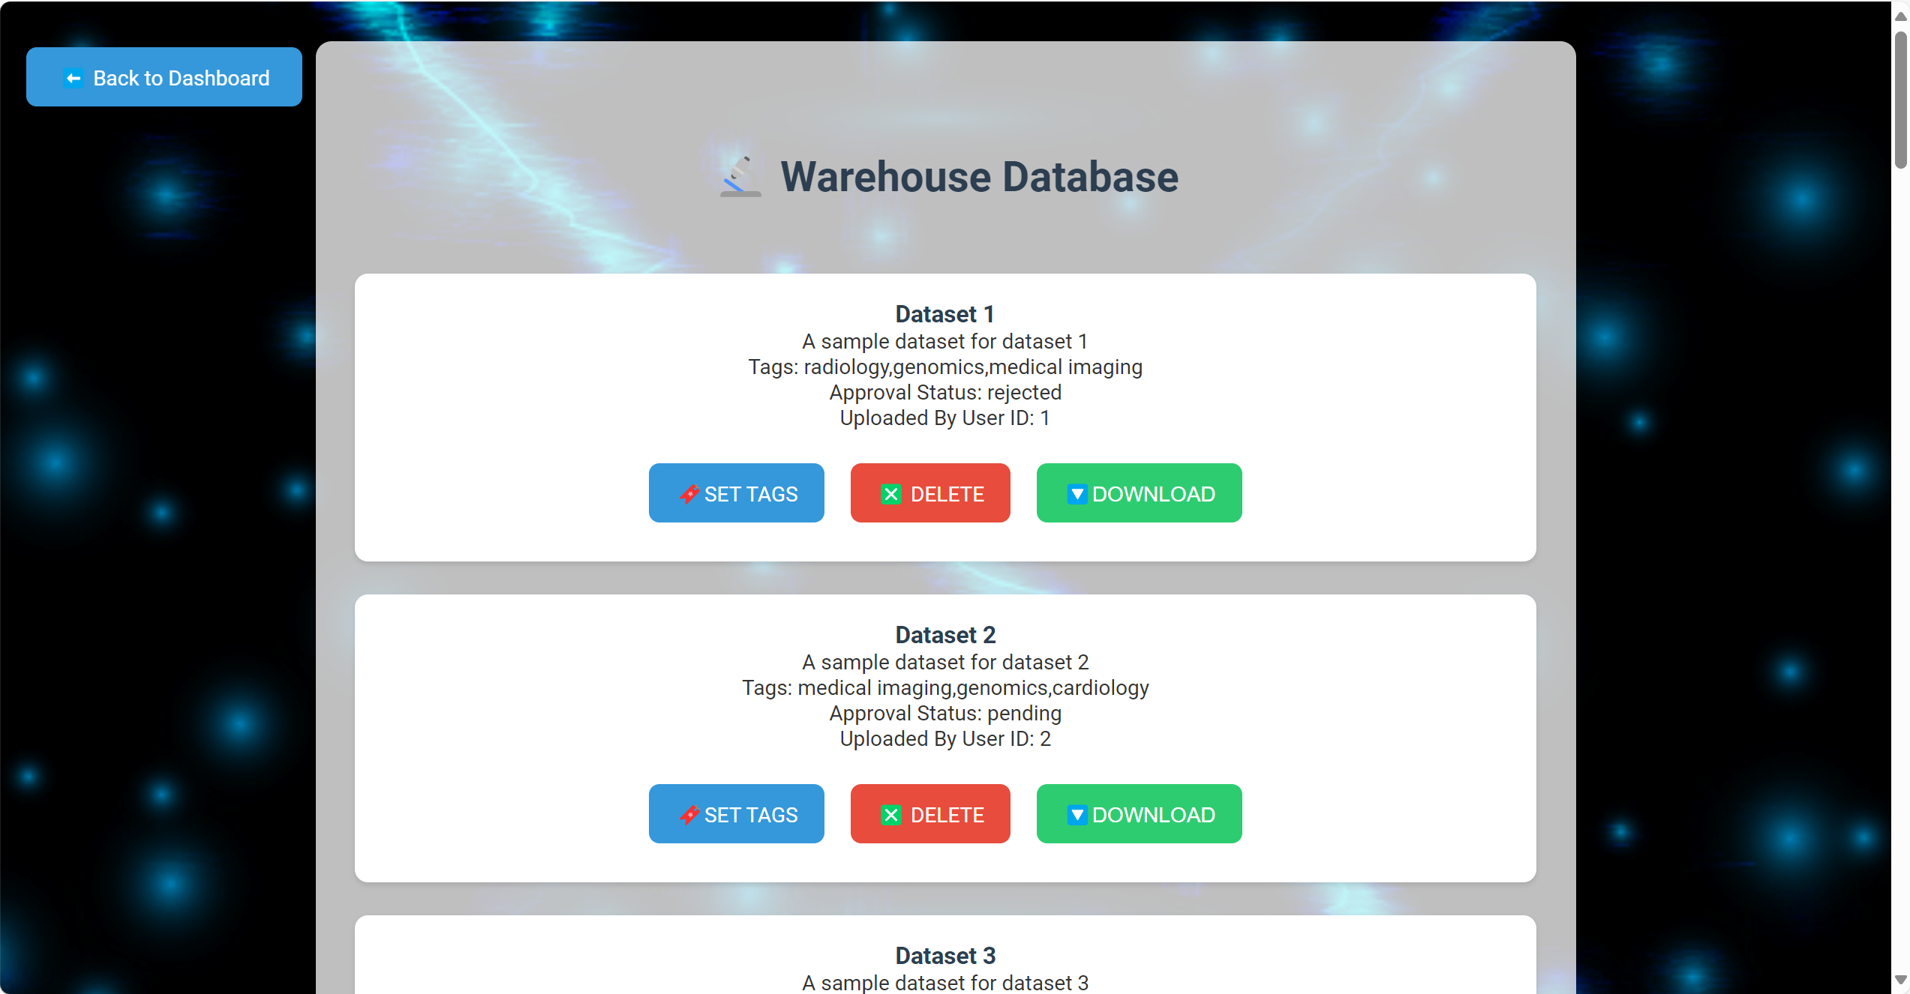Click the microscope icon beside Warehouse Database

click(x=740, y=177)
